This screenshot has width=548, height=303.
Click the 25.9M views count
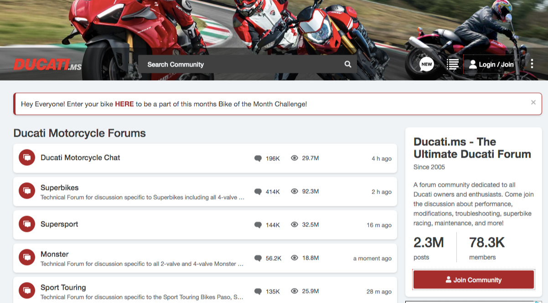tap(310, 291)
